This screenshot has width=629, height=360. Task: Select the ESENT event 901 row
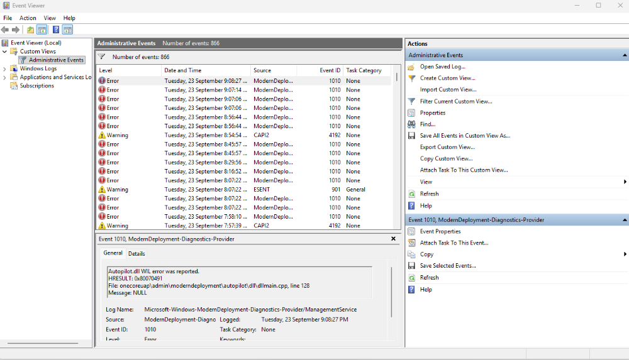point(244,190)
